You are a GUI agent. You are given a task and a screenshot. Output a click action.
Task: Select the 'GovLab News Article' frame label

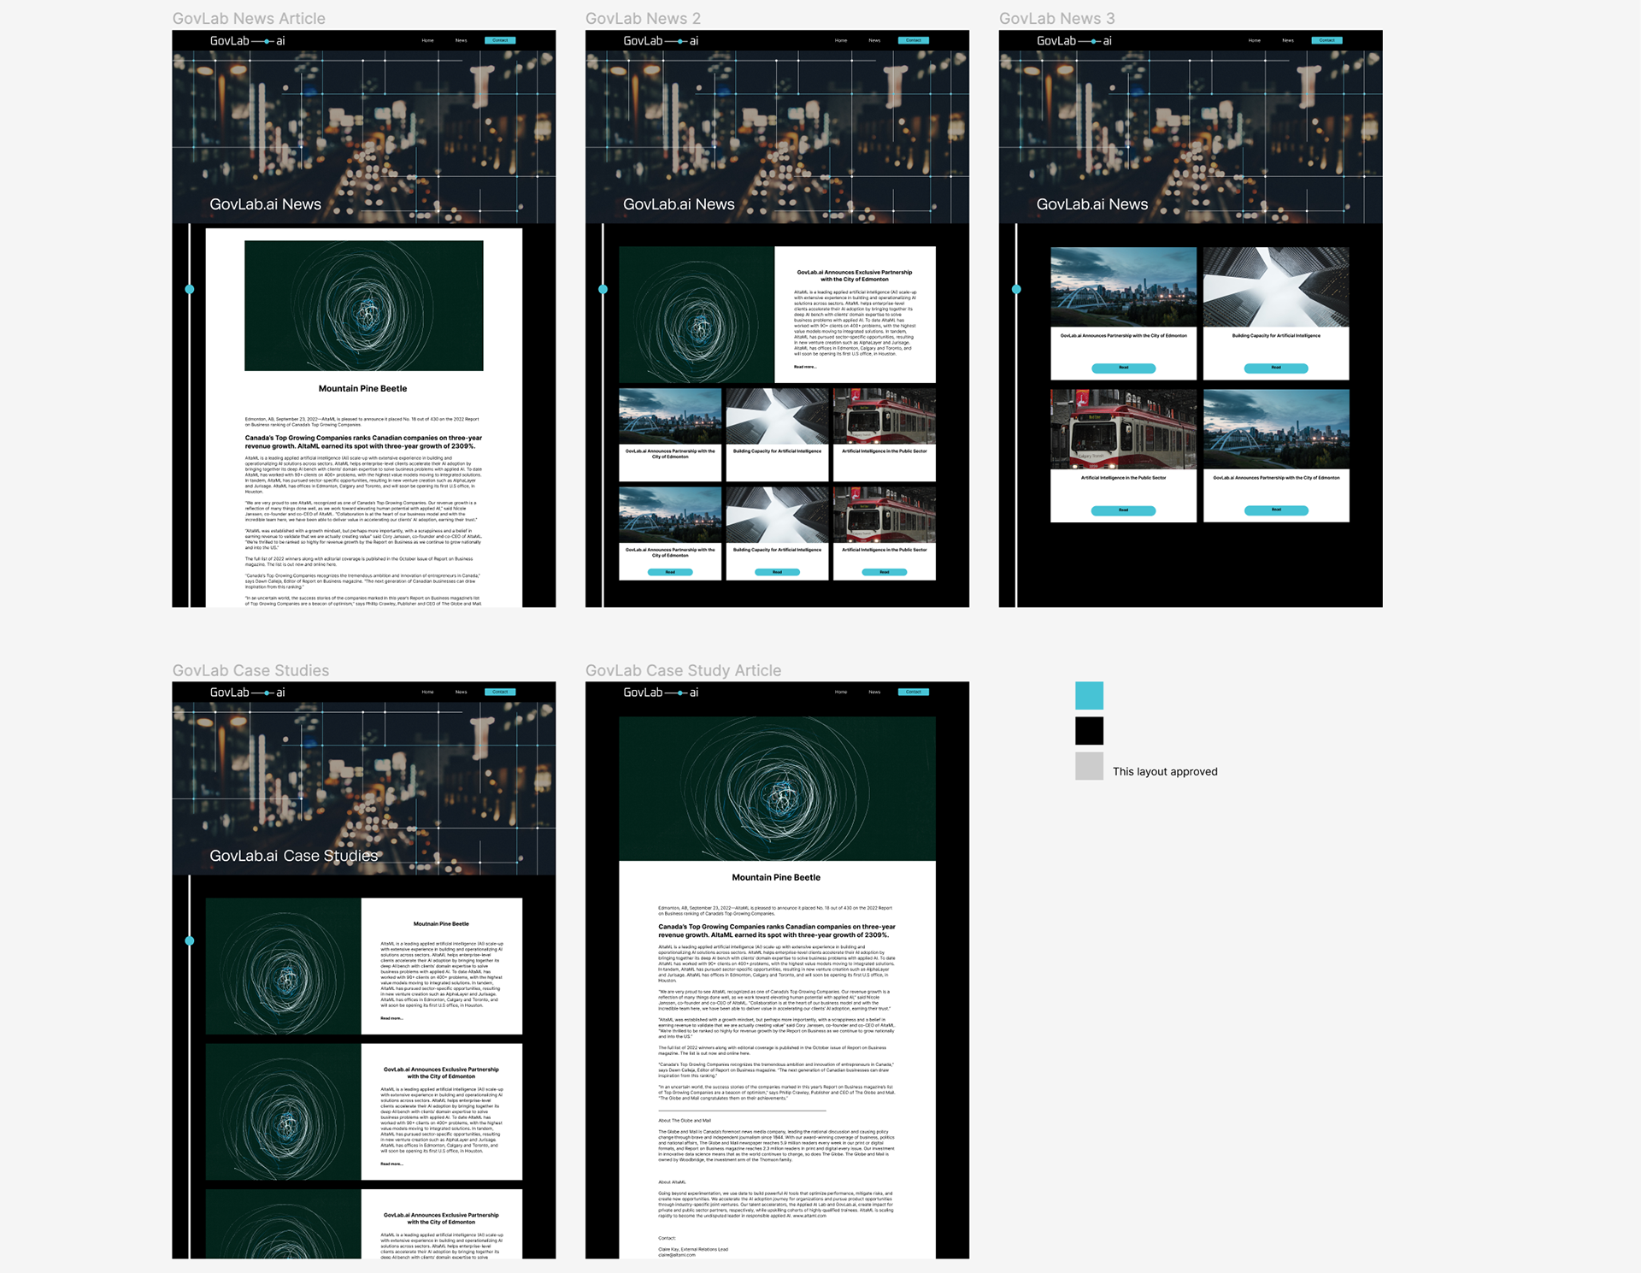click(x=249, y=19)
